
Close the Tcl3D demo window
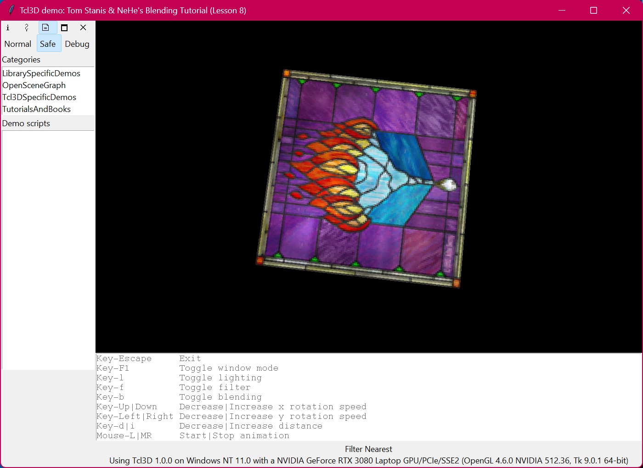click(x=626, y=10)
